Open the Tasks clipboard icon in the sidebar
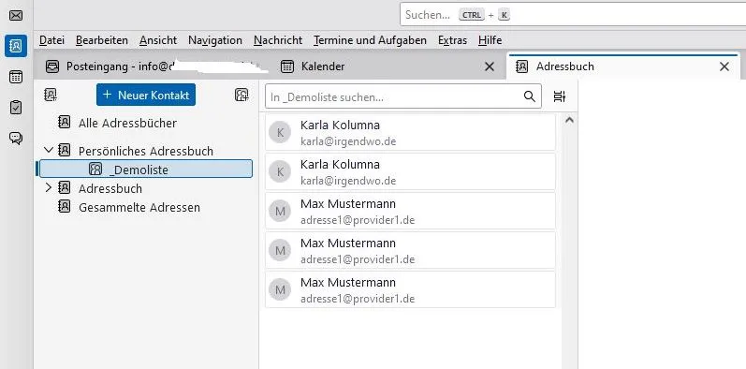The image size is (746, 369). [x=16, y=108]
